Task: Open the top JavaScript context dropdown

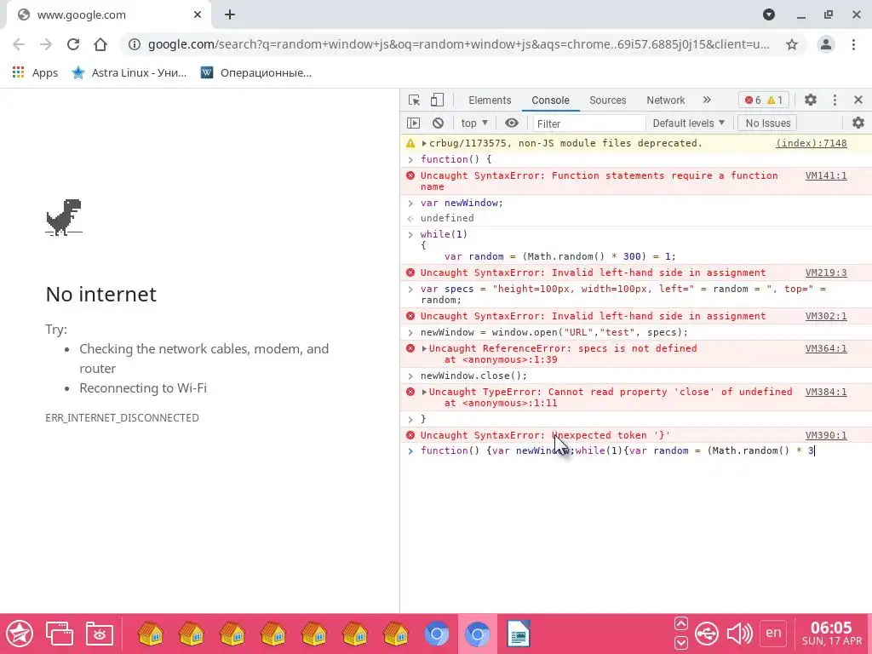Action: coord(473,123)
